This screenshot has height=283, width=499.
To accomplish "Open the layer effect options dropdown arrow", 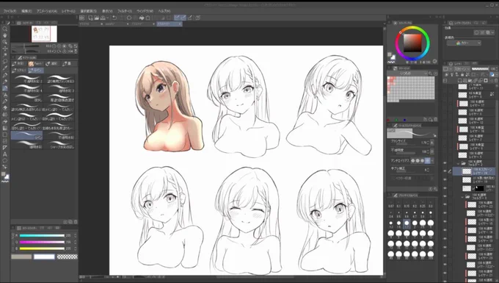I will (492, 32).
